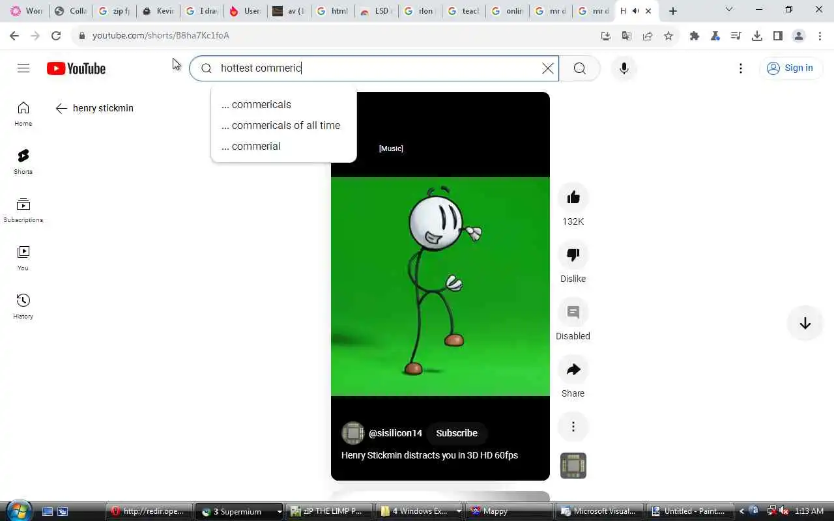Switch to the "teach" tab
Viewport: 834px width, 521px height.
coord(463,11)
